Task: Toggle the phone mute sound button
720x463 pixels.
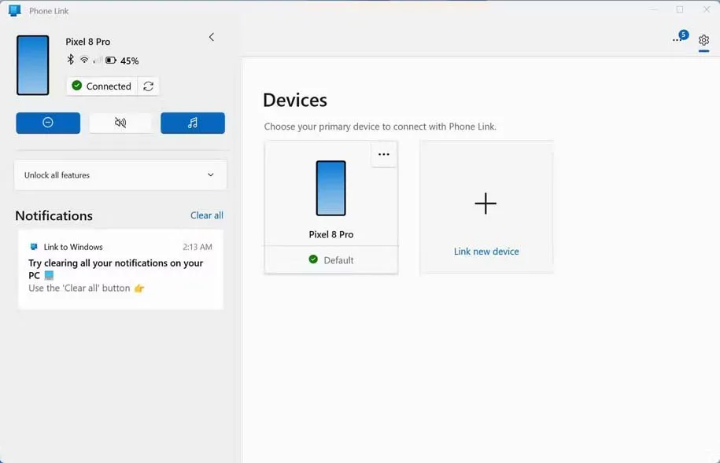Action: pos(120,123)
